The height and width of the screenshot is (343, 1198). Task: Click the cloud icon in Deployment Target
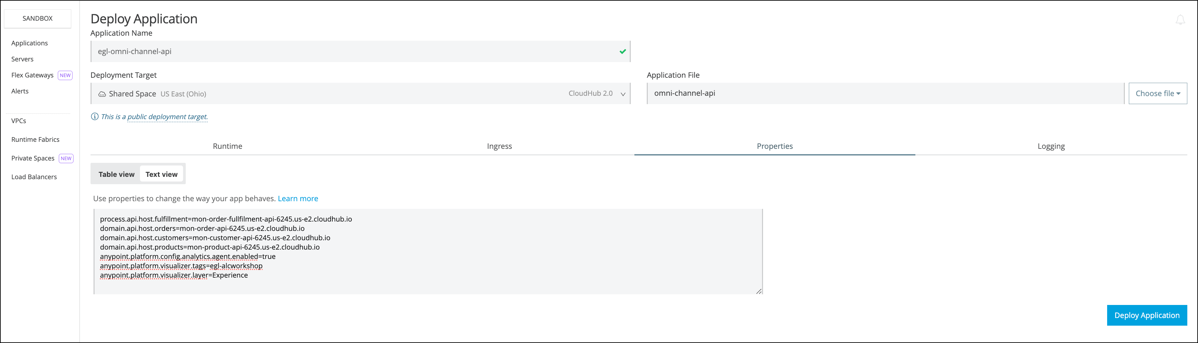102,94
